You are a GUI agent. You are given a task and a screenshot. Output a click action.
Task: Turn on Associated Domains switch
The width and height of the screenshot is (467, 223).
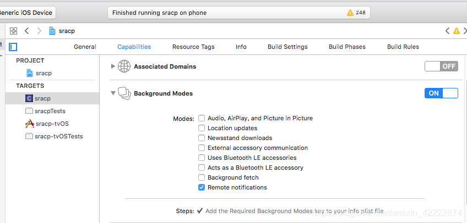(441, 66)
